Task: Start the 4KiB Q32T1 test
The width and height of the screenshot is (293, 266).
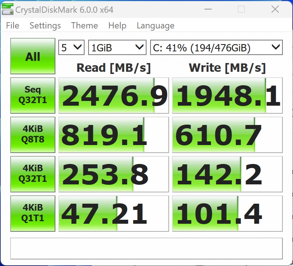Action: coord(33,174)
